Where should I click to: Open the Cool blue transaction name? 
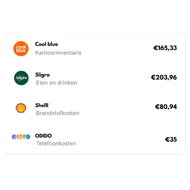[x=46, y=44]
